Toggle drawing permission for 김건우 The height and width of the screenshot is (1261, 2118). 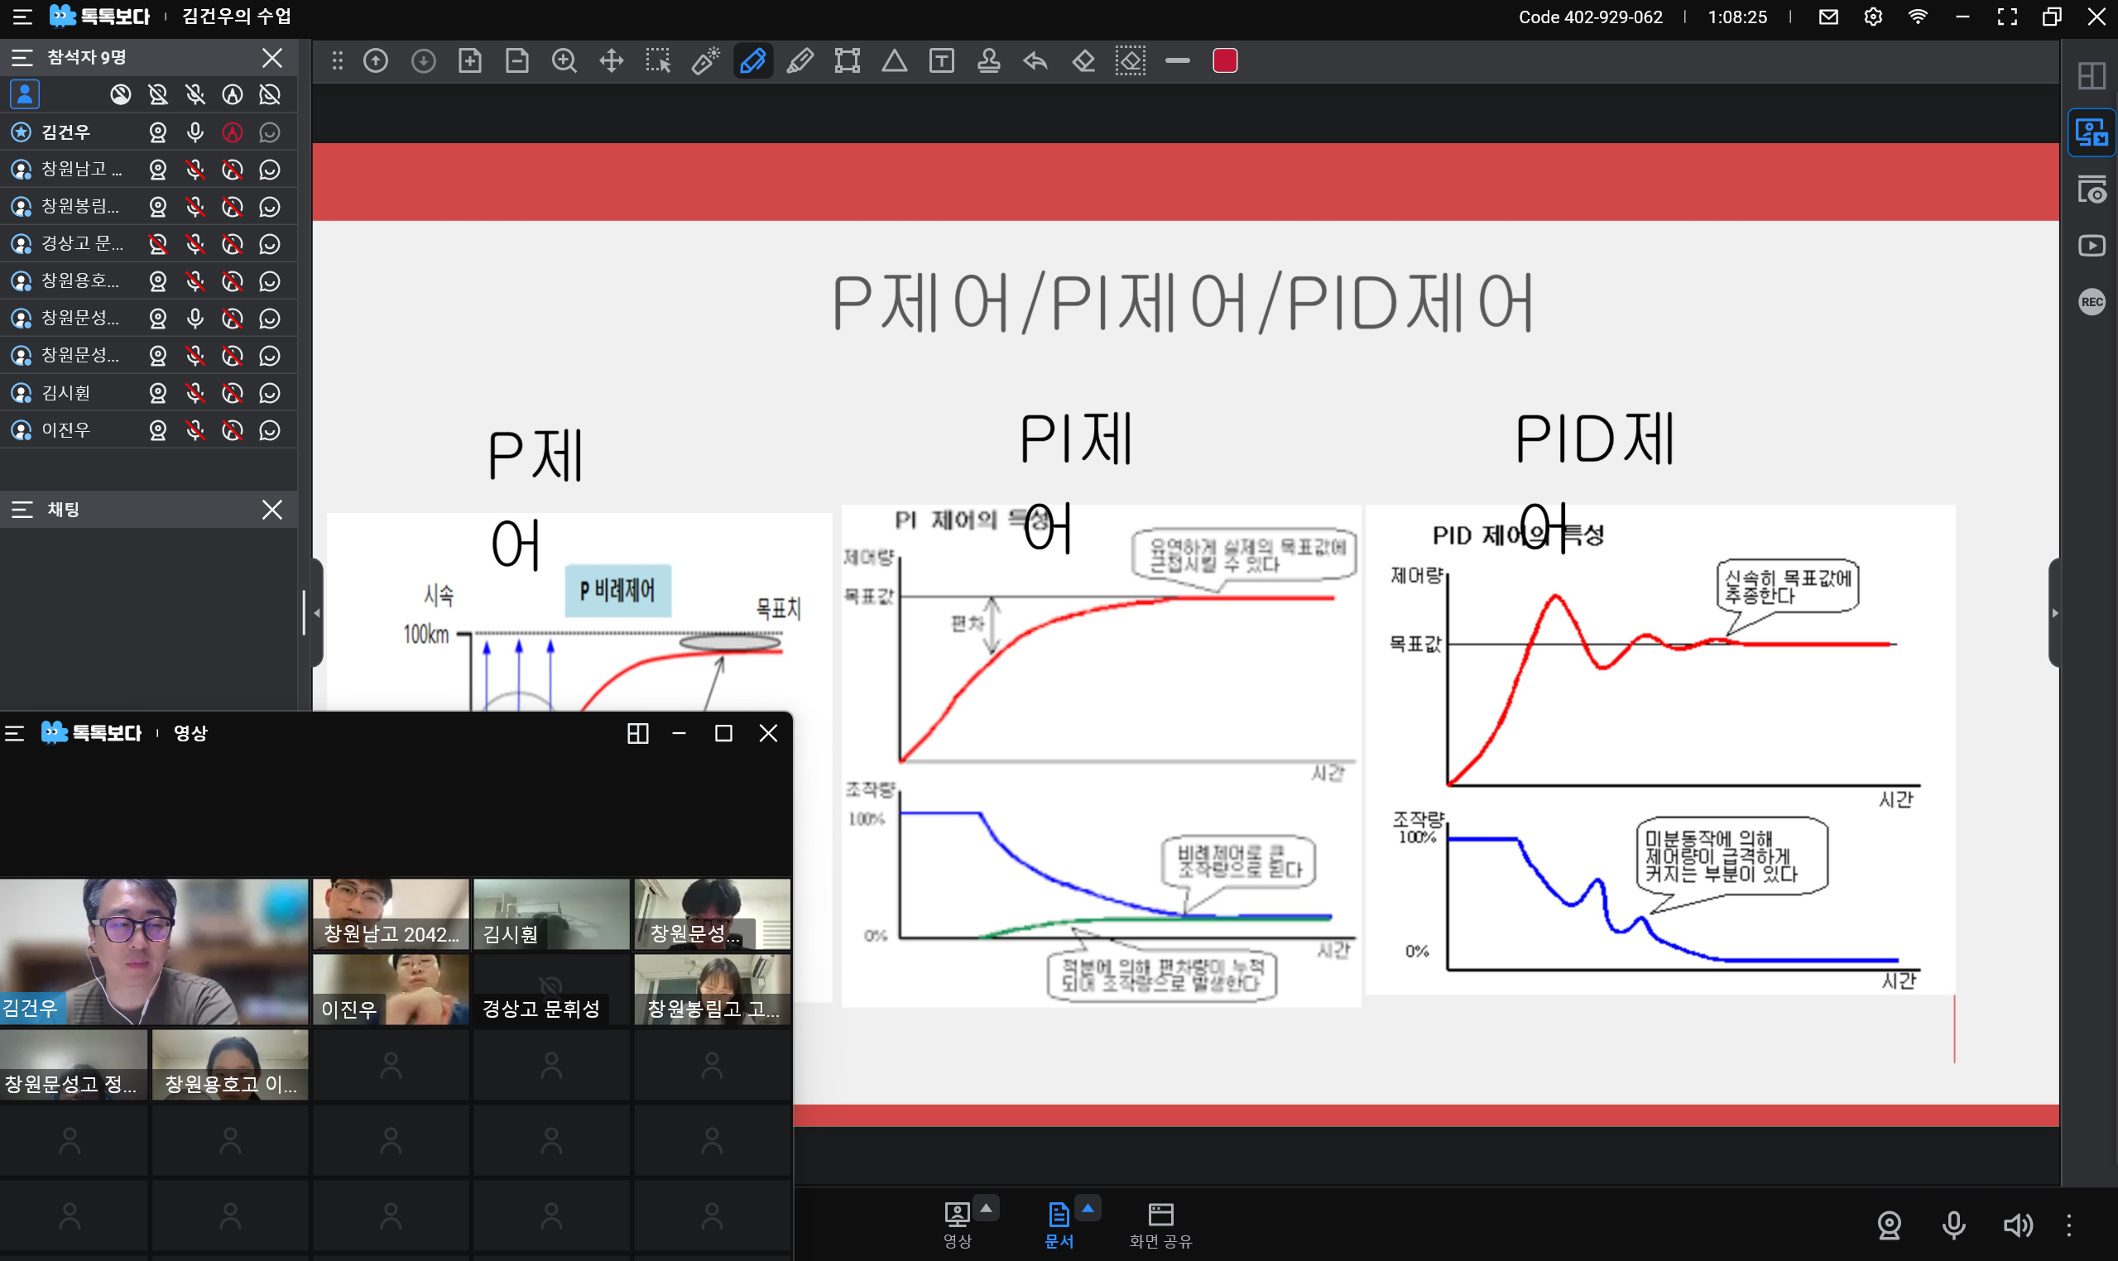point(232,132)
